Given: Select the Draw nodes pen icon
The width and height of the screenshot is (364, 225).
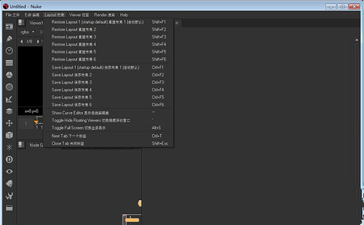Looking at the screenshot, I should 9,39.
